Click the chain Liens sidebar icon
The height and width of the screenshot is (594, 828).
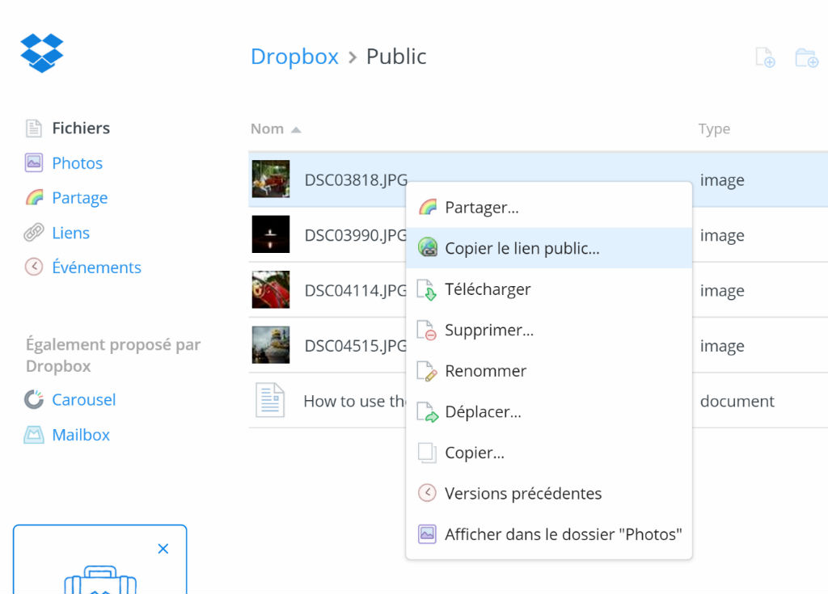(x=34, y=232)
